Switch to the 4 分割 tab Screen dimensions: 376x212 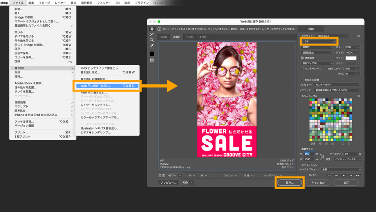pyautogui.click(x=203, y=37)
